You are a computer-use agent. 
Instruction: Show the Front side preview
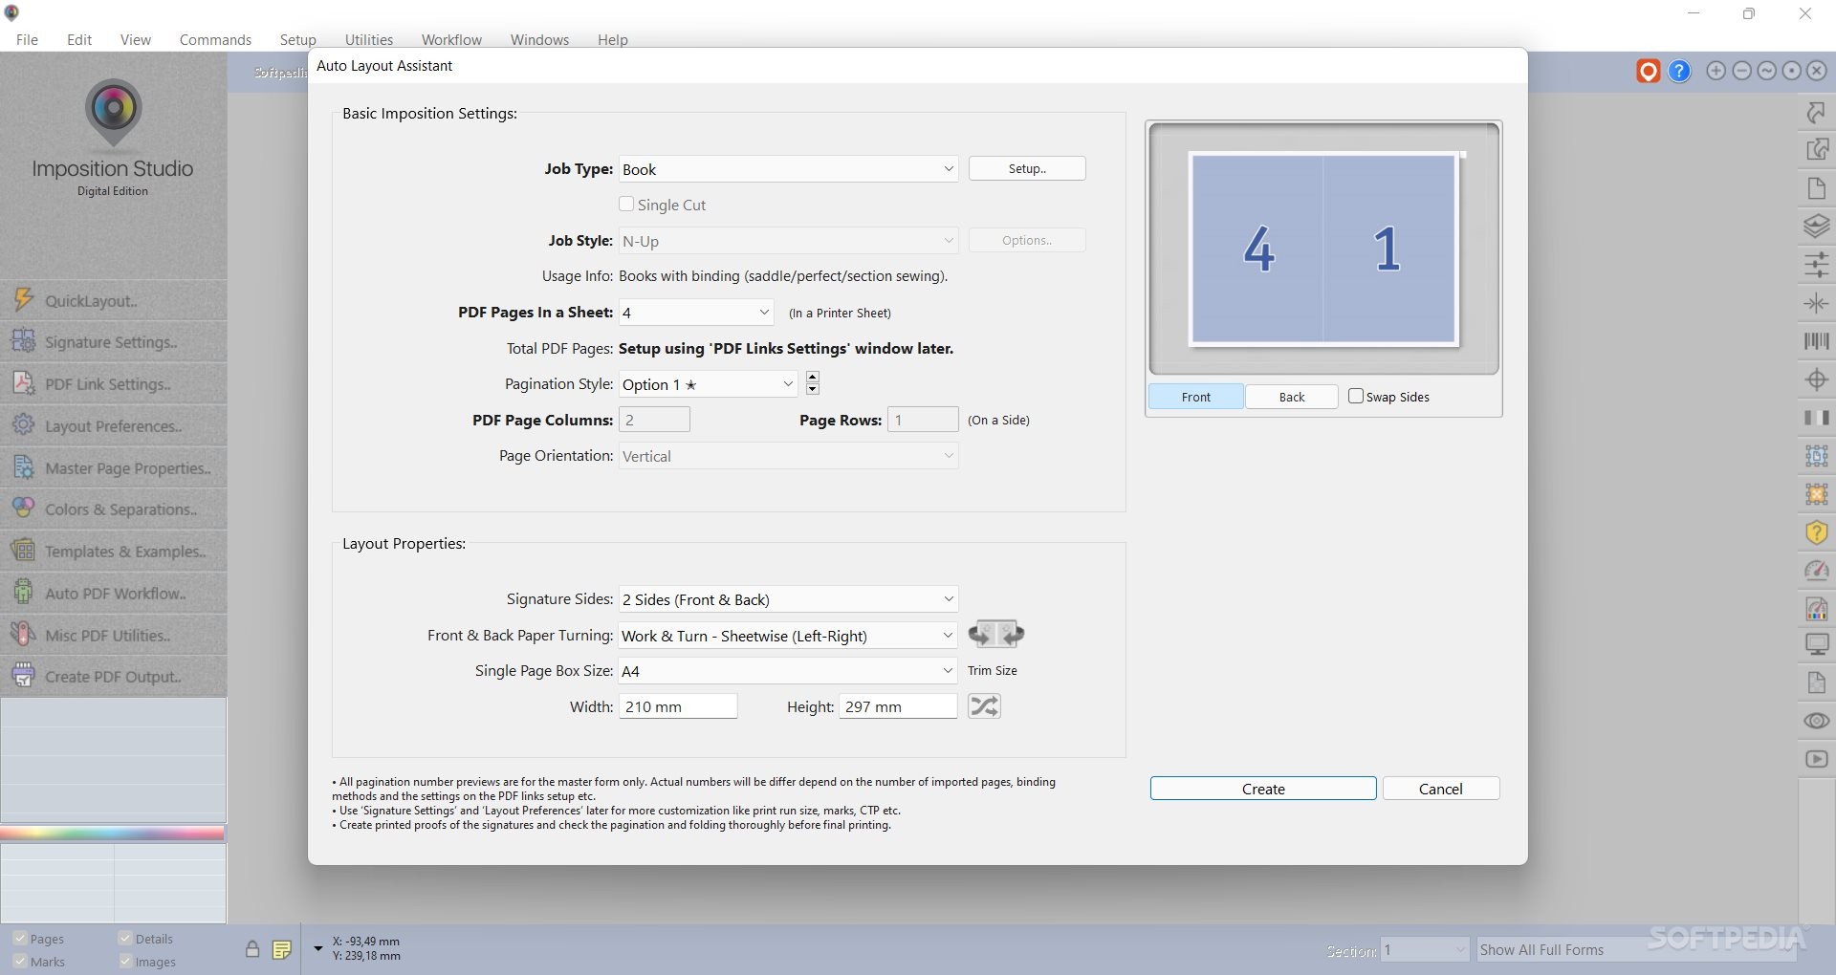coord(1196,397)
